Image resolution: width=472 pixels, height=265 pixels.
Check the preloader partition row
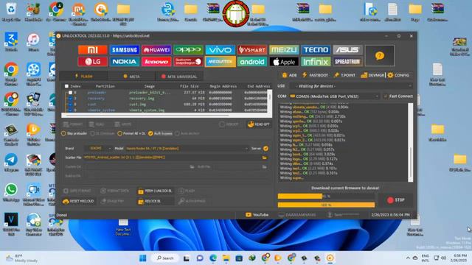coord(70,93)
